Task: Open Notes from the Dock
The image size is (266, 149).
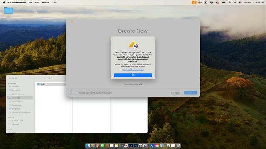Action: pos(116,146)
